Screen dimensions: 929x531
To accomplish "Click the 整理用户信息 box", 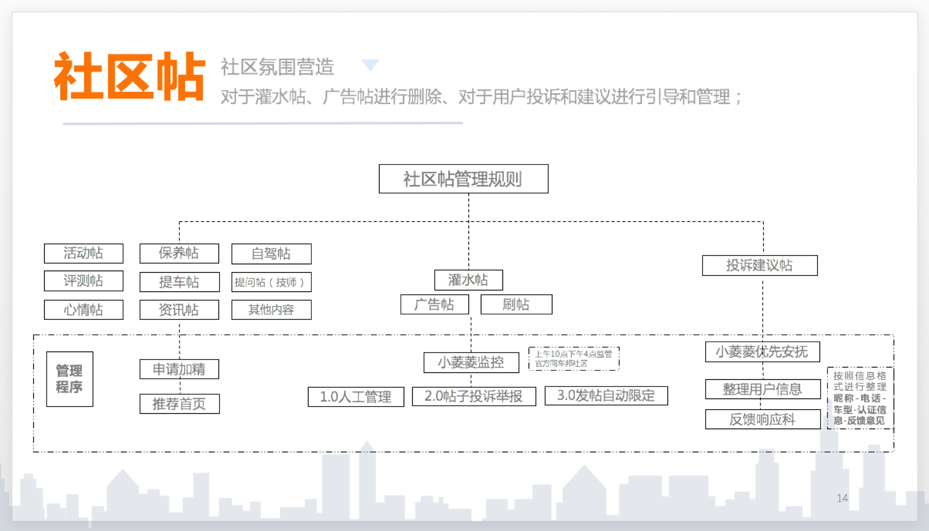I will (763, 389).
